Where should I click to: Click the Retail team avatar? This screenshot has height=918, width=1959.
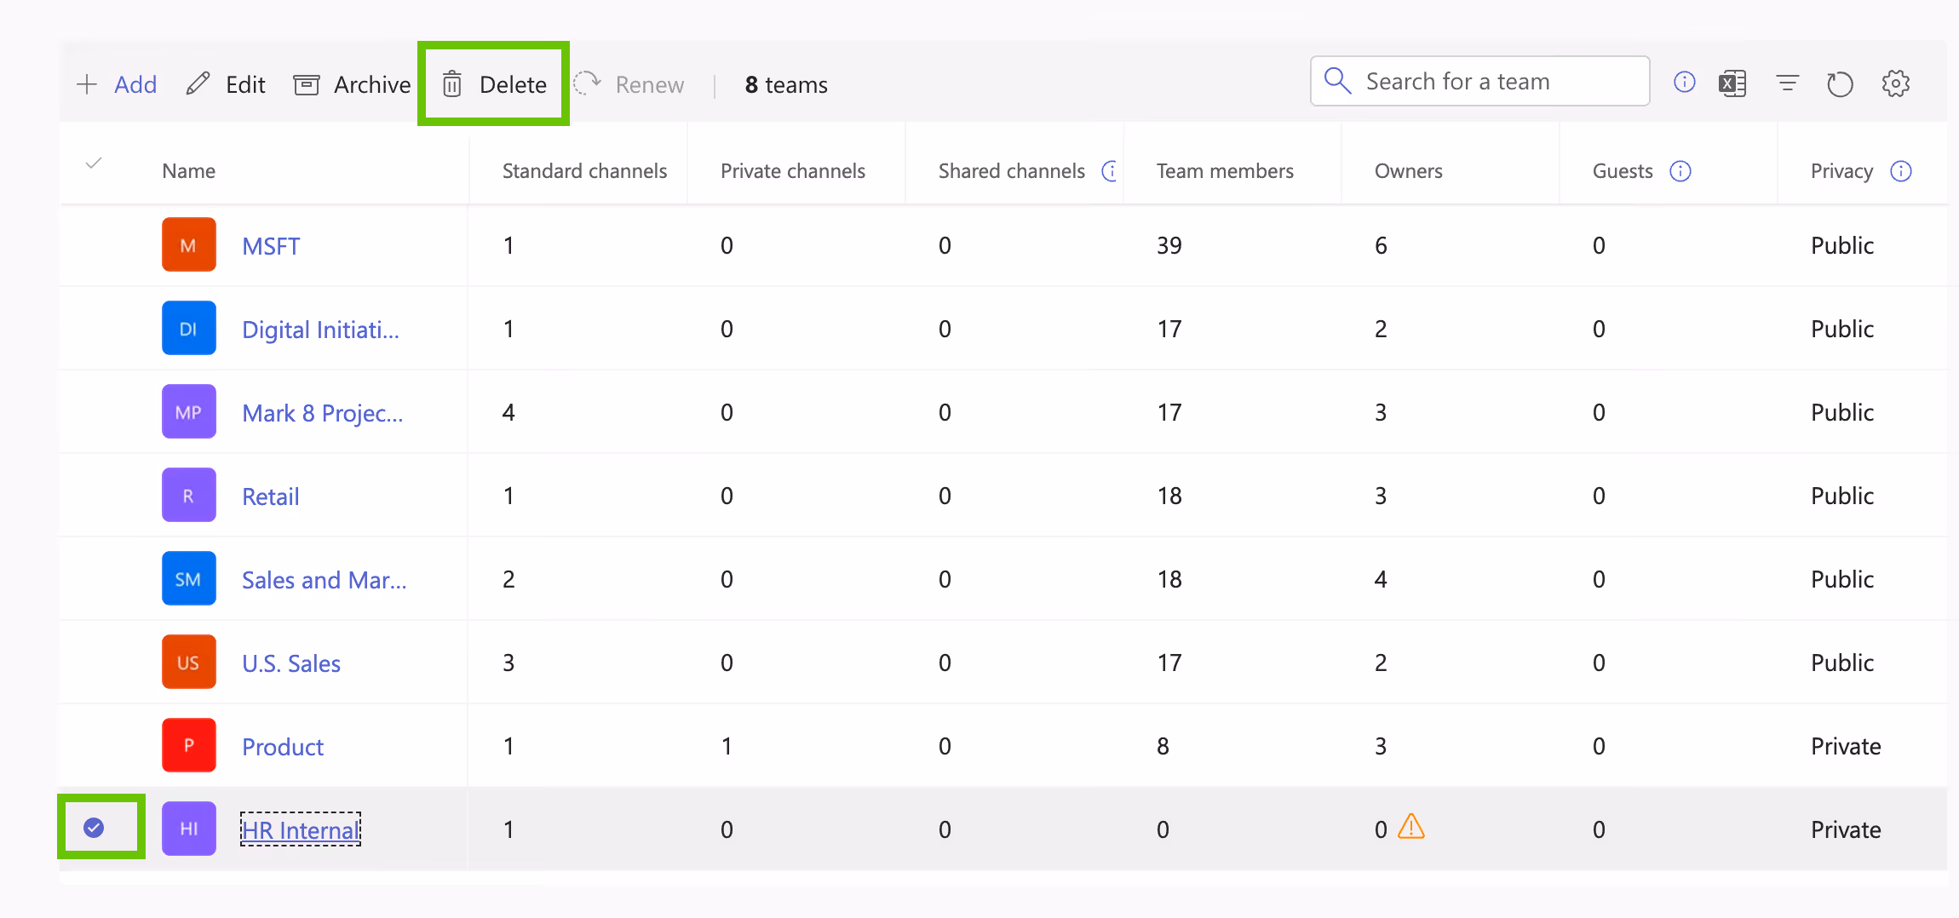click(x=188, y=496)
